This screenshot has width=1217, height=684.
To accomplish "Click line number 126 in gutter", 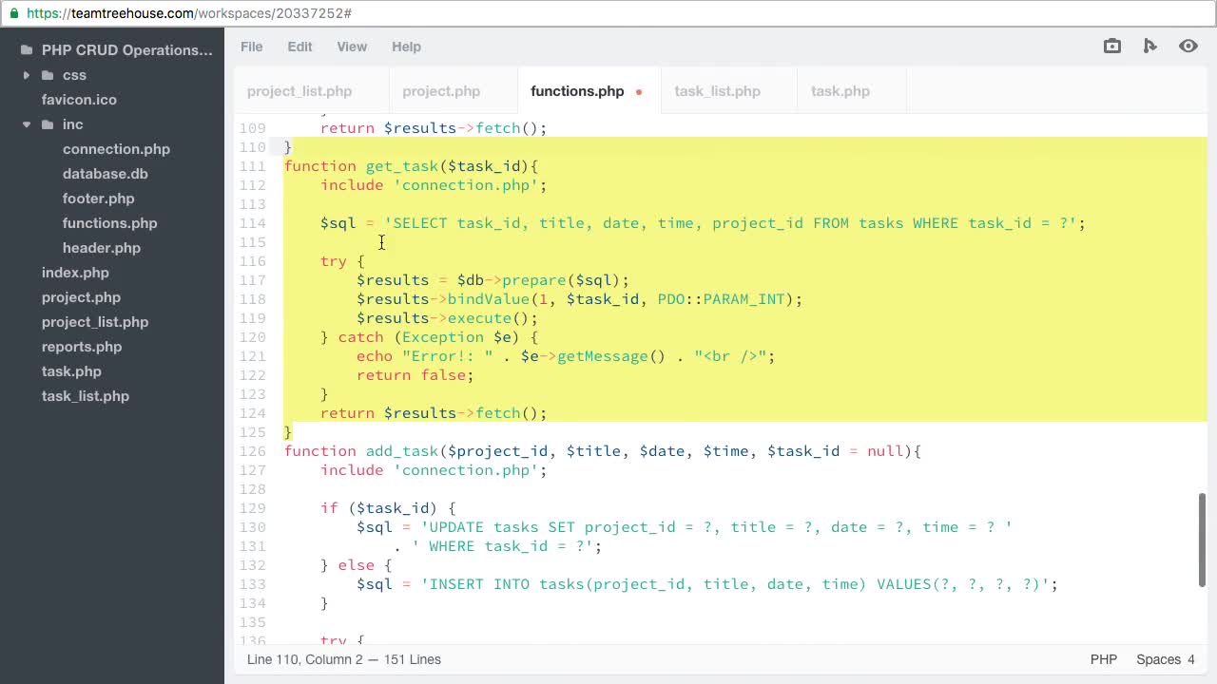I will click(252, 451).
